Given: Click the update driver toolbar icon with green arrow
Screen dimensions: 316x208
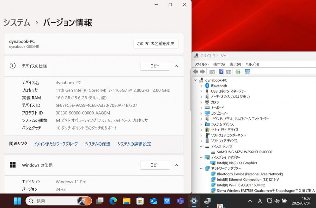Looking at the screenshot, I should 238,72.
